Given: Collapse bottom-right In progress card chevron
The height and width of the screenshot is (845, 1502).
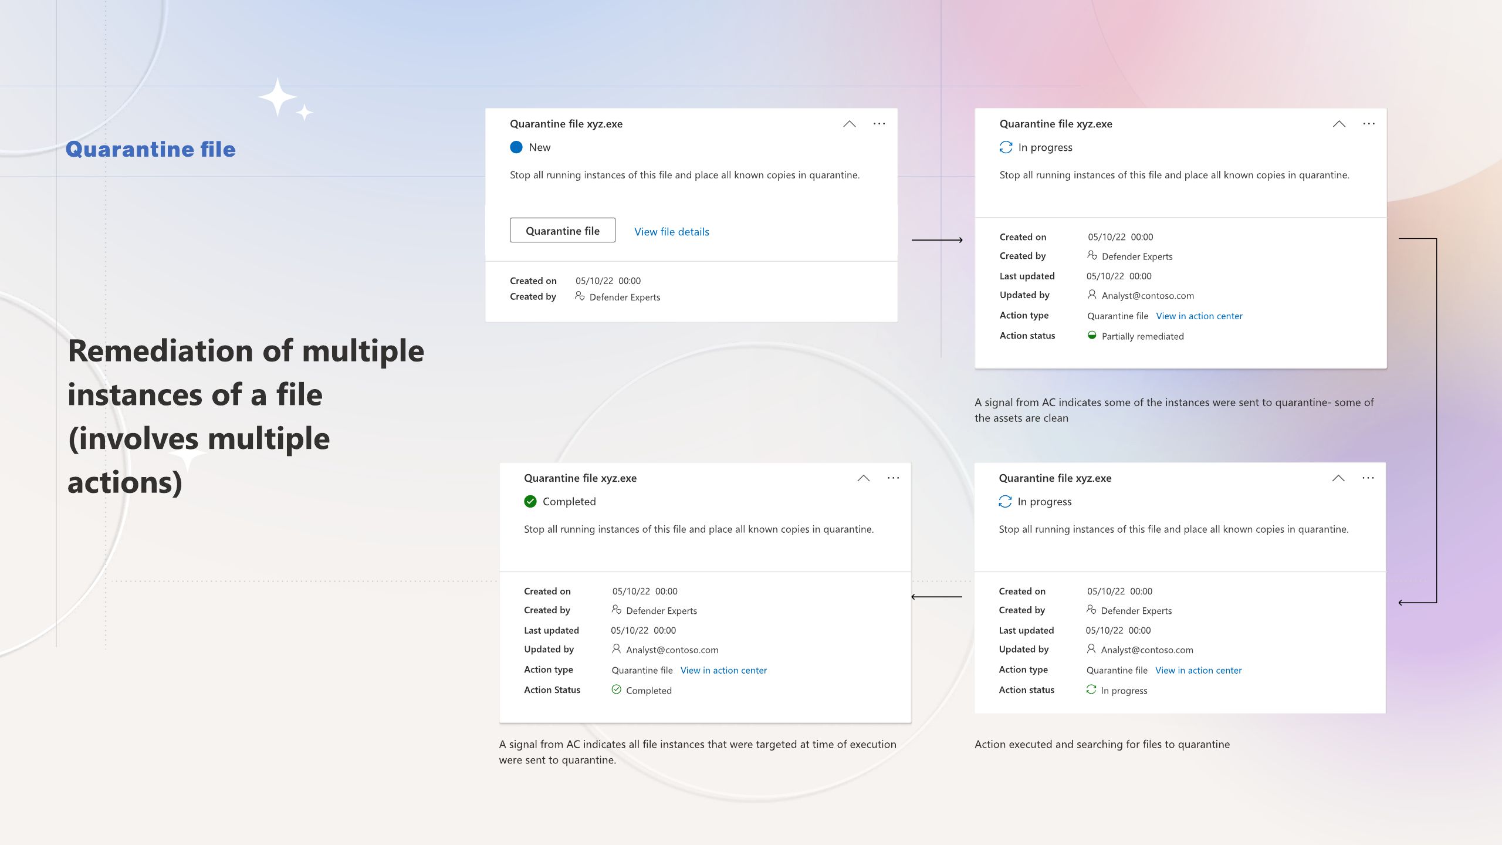Looking at the screenshot, I should (x=1338, y=478).
